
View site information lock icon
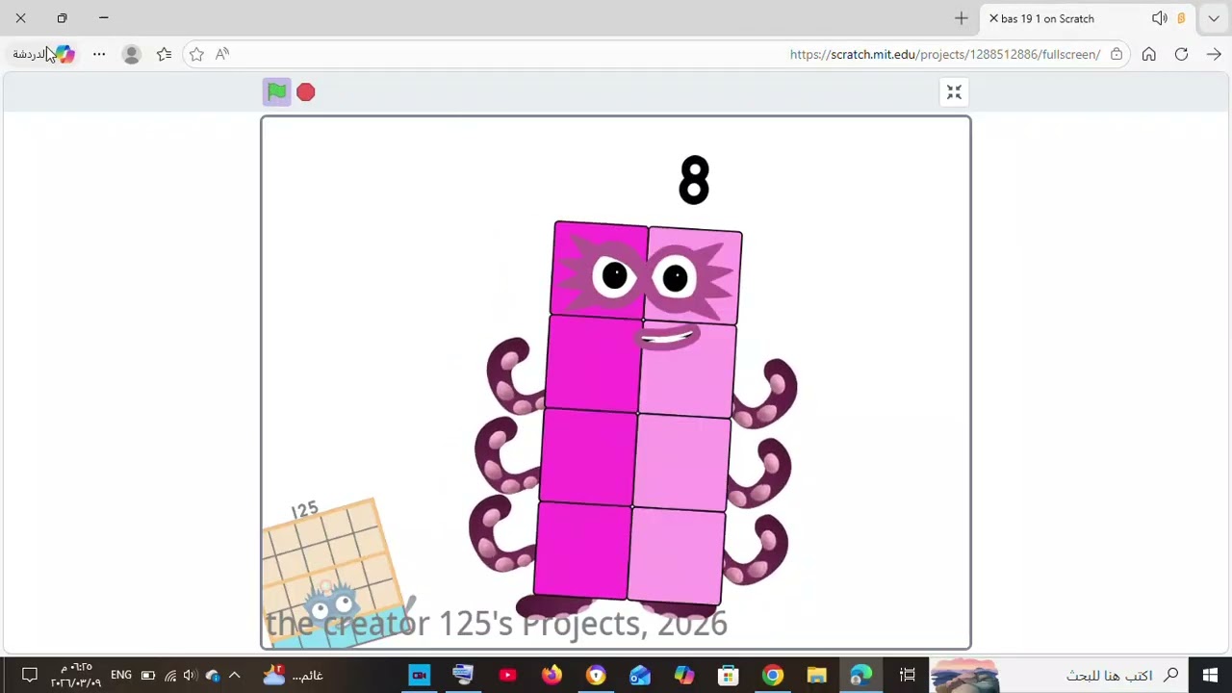[x=1116, y=54]
